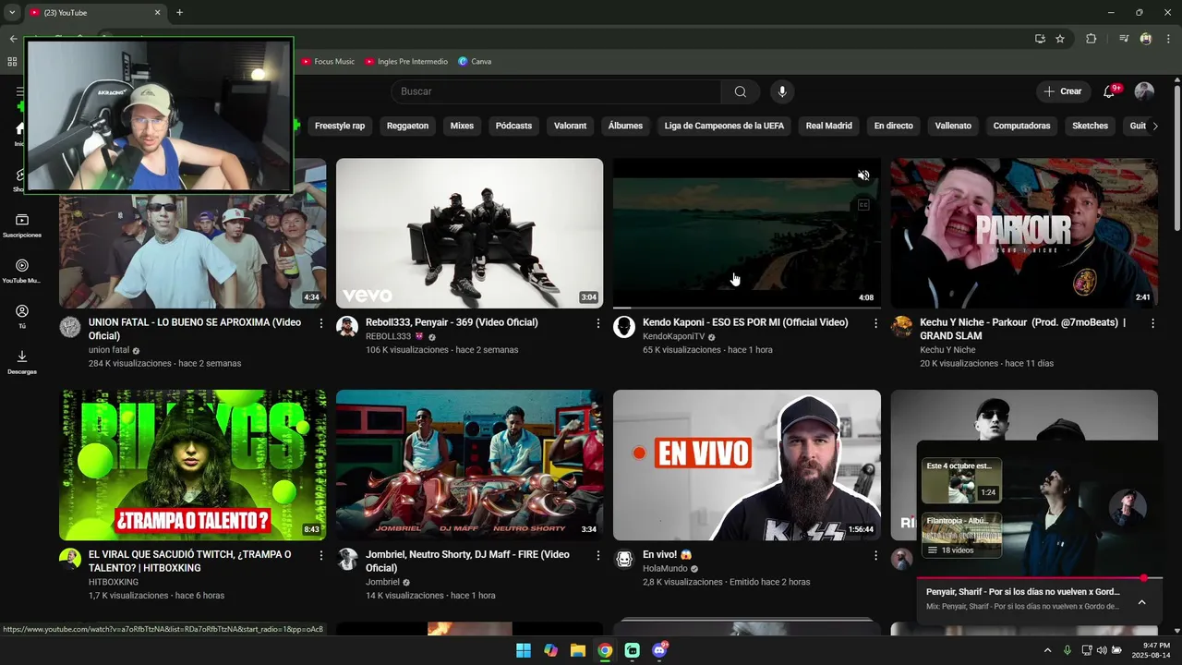
Task: Select the Computadoras category chip
Action: point(1021,126)
